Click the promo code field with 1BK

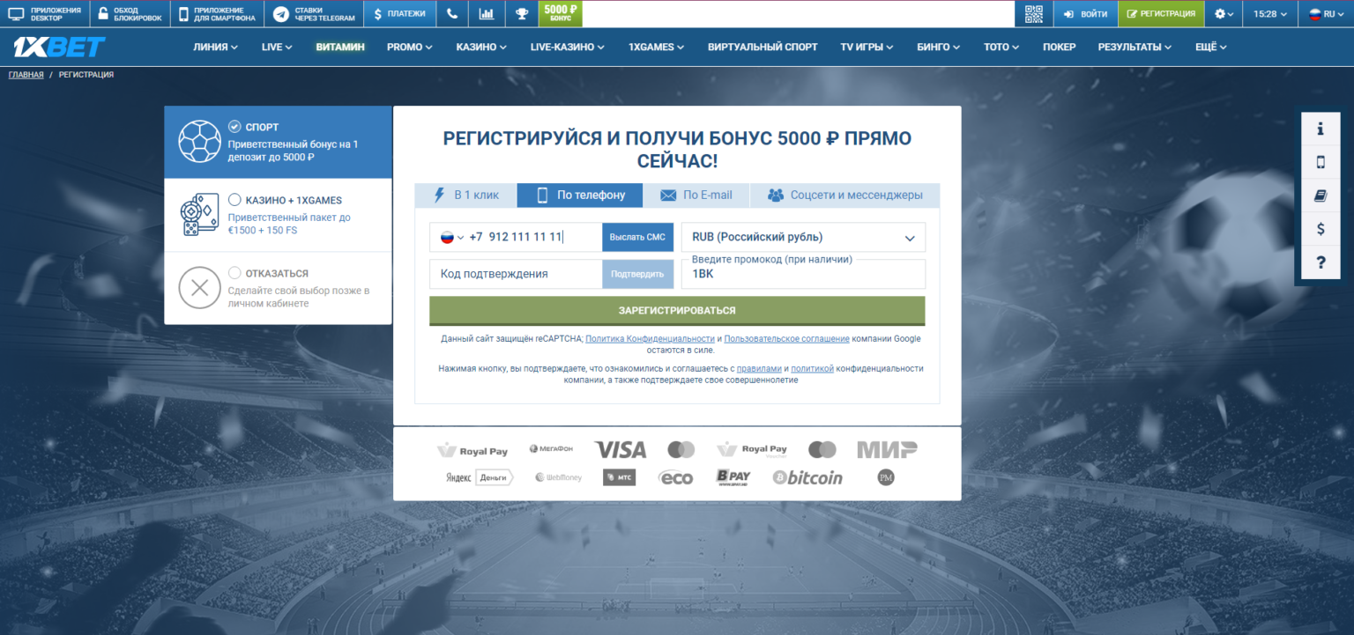point(803,274)
